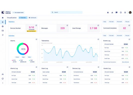Select This week filter in Statistics
The height and width of the screenshot is (95, 133).
(x=111, y=21)
